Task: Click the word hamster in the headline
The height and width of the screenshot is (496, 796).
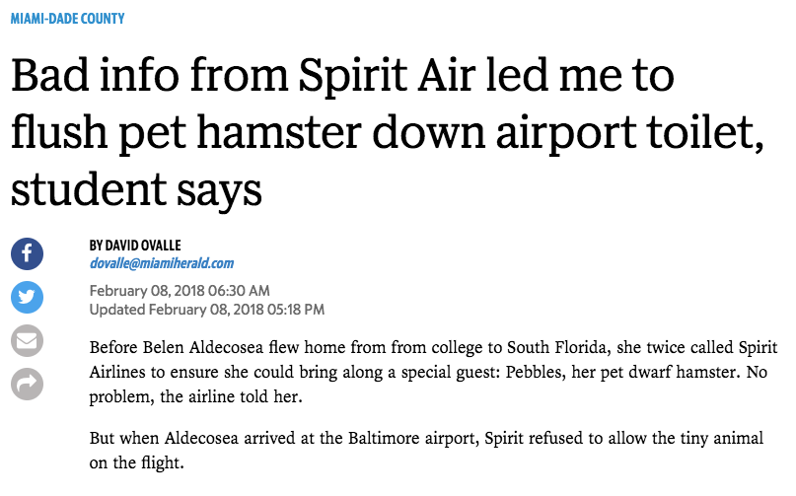Action: point(279,132)
